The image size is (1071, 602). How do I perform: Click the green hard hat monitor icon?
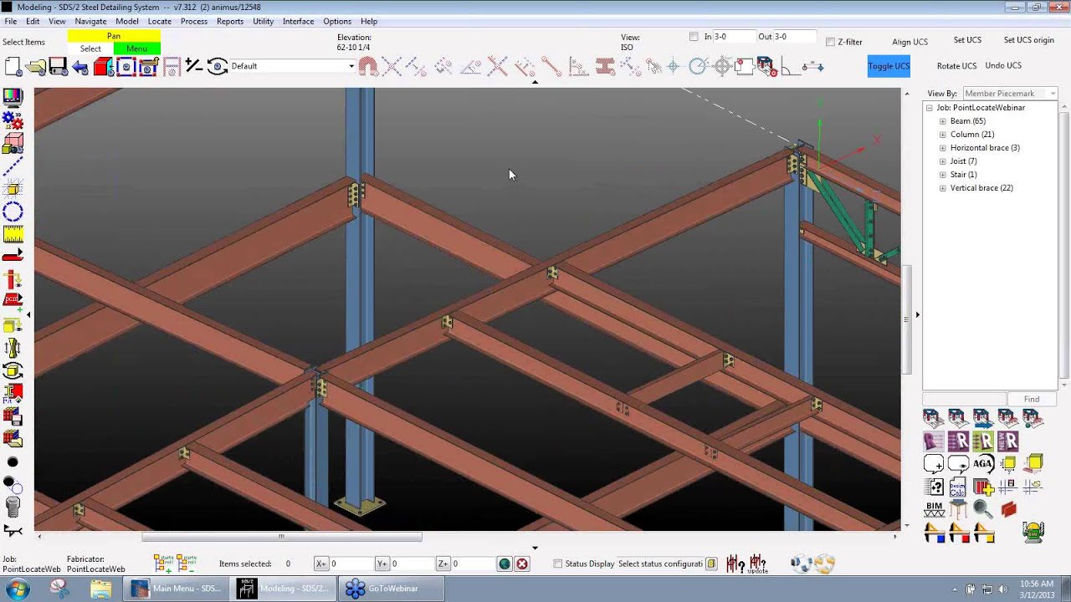[1033, 533]
